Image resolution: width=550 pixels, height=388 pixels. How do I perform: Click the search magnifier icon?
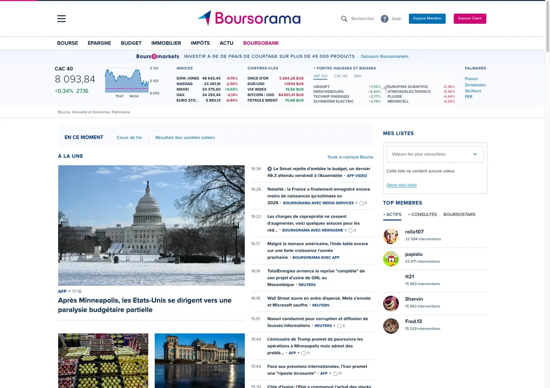(344, 19)
